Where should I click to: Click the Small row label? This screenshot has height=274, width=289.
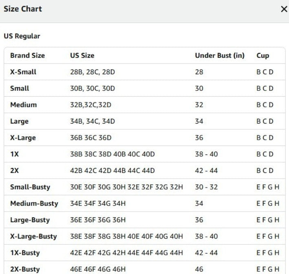tap(20, 88)
